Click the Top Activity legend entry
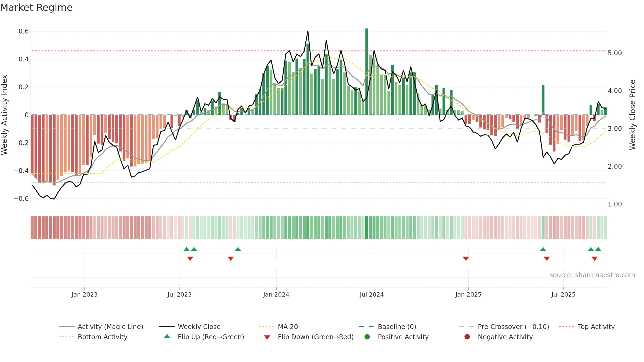 (587, 327)
